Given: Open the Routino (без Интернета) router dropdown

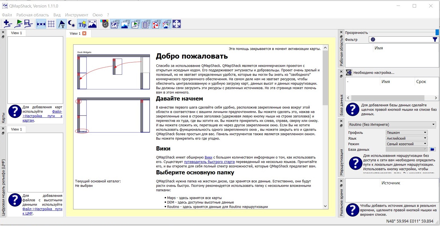Looking at the screenshot, I should [x=392, y=124].
